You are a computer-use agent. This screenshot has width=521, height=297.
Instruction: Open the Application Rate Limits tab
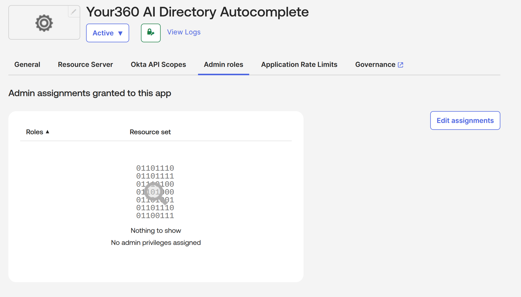299,65
